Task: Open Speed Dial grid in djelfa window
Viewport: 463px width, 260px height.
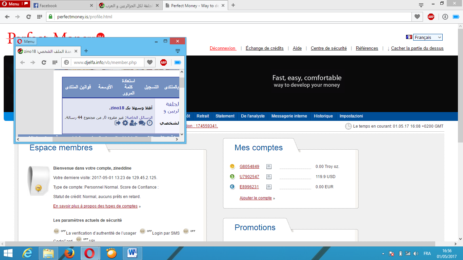Action: coord(55,62)
